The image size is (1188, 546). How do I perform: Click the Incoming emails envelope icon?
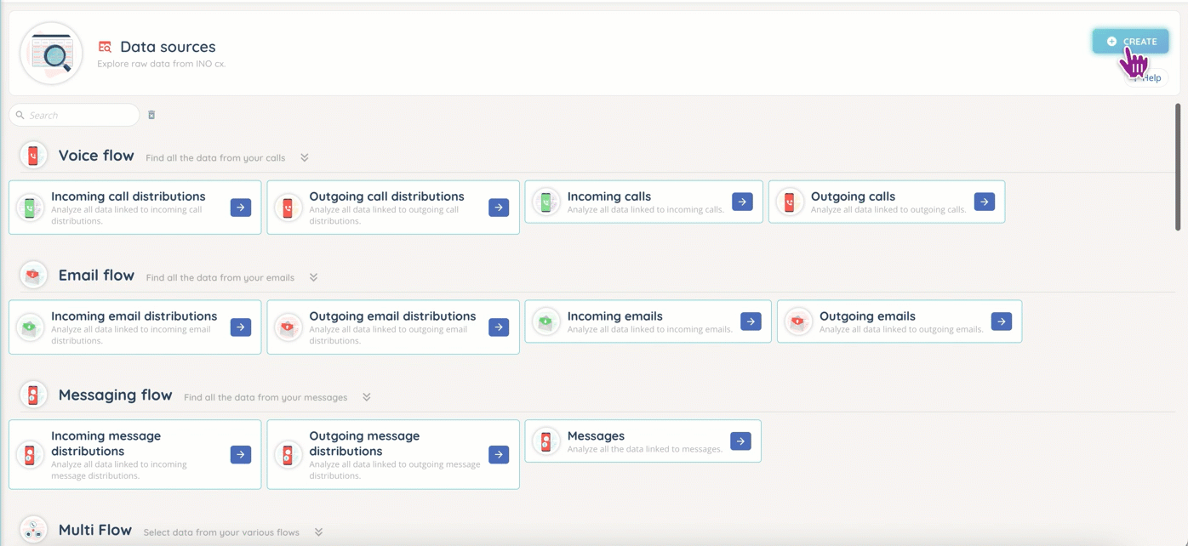[545, 321]
